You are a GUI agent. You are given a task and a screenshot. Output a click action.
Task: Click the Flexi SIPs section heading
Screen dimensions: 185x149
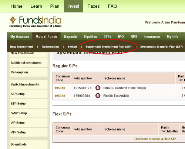click(x=62, y=114)
